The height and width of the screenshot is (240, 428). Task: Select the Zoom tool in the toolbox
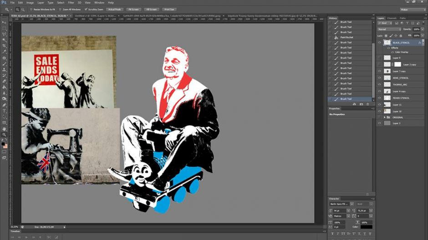(x=4, y=135)
